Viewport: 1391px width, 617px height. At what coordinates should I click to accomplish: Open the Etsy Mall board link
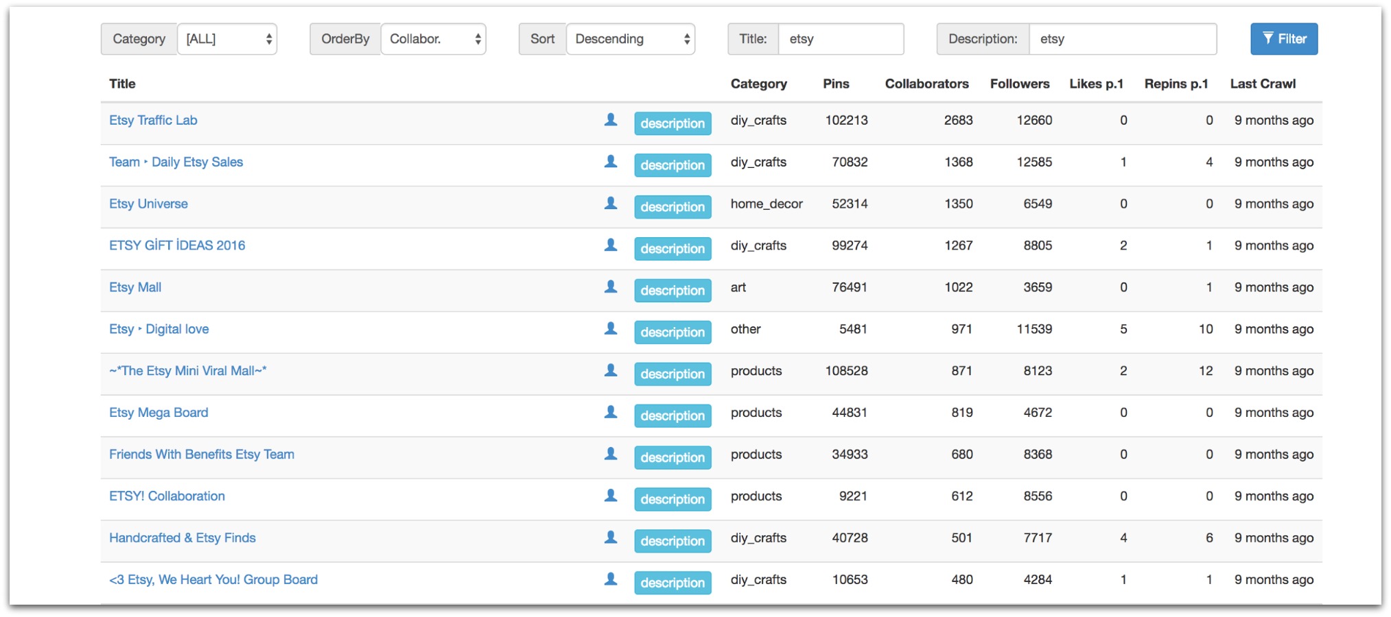pos(135,287)
